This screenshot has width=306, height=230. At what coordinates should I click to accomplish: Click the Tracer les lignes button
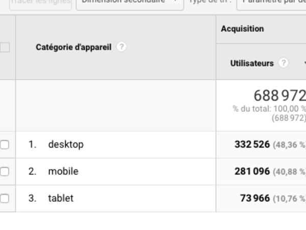(x=40, y=3)
